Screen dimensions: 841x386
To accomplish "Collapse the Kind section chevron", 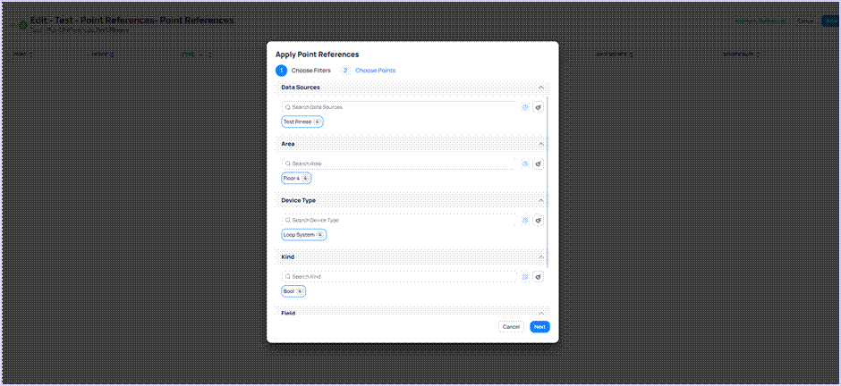I will [x=541, y=257].
